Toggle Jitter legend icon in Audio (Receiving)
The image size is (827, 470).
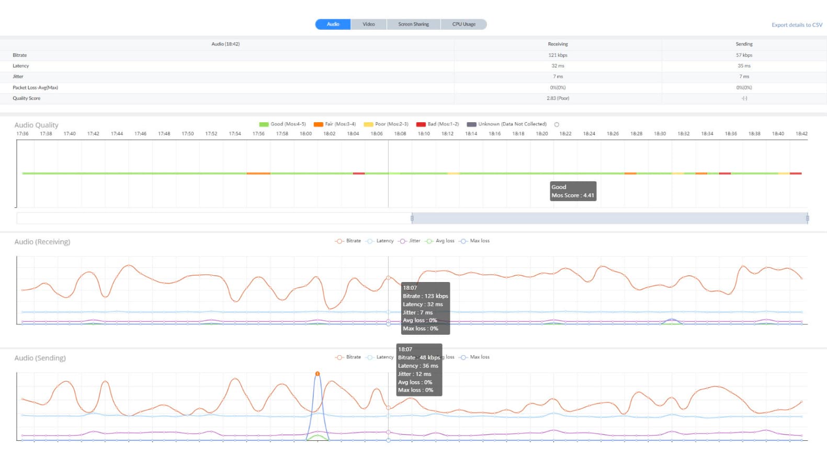402,241
